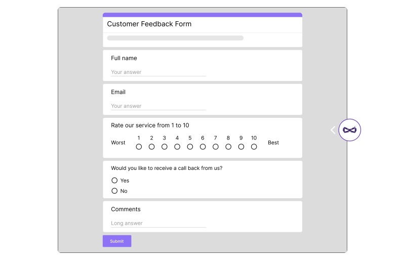
Task: Pick rating 9 on the scale
Action: tap(241, 147)
